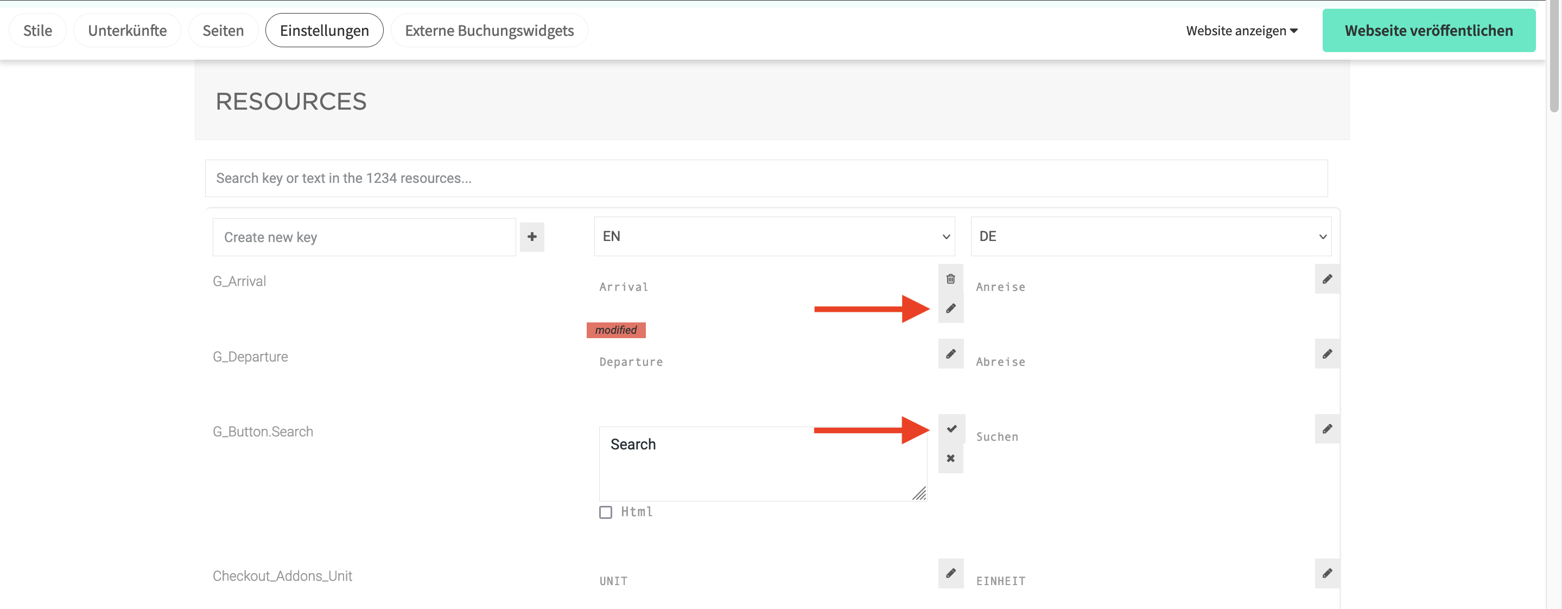Switch to the Stile tab

(37, 30)
